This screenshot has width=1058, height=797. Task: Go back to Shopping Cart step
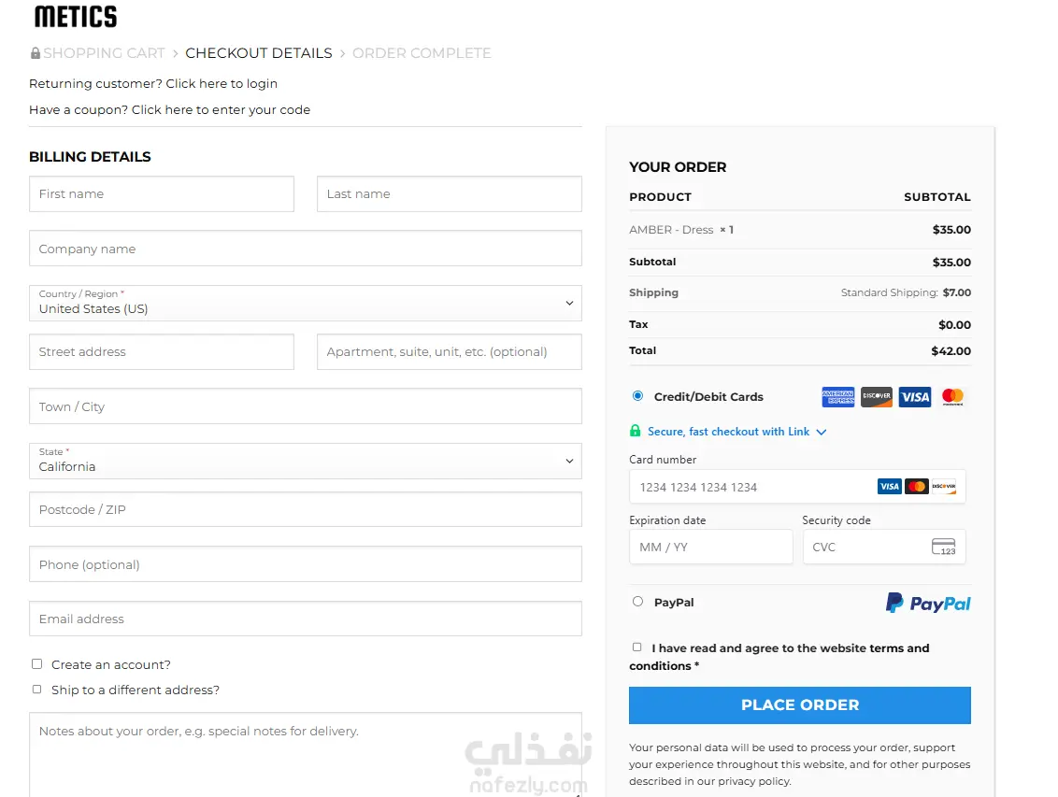coord(104,53)
